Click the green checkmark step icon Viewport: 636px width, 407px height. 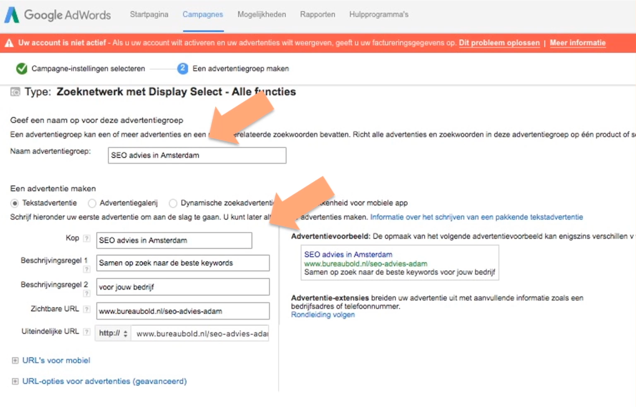point(21,69)
